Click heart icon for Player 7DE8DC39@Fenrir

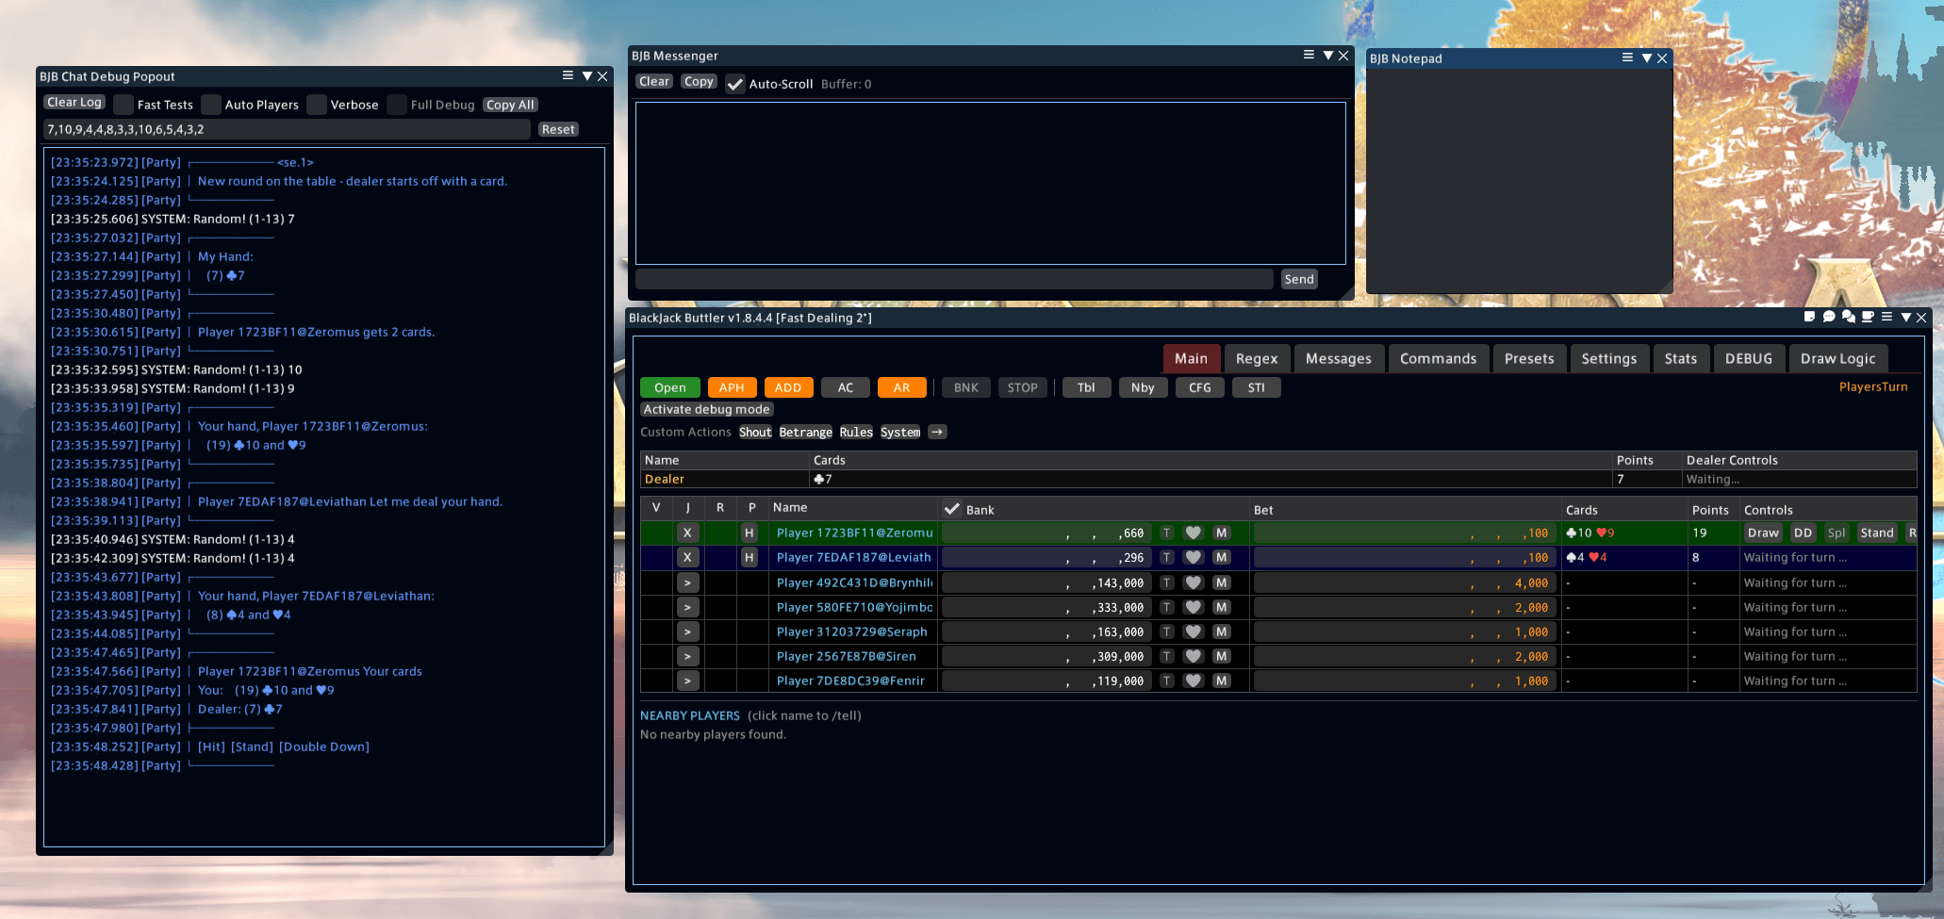(x=1194, y=681)
